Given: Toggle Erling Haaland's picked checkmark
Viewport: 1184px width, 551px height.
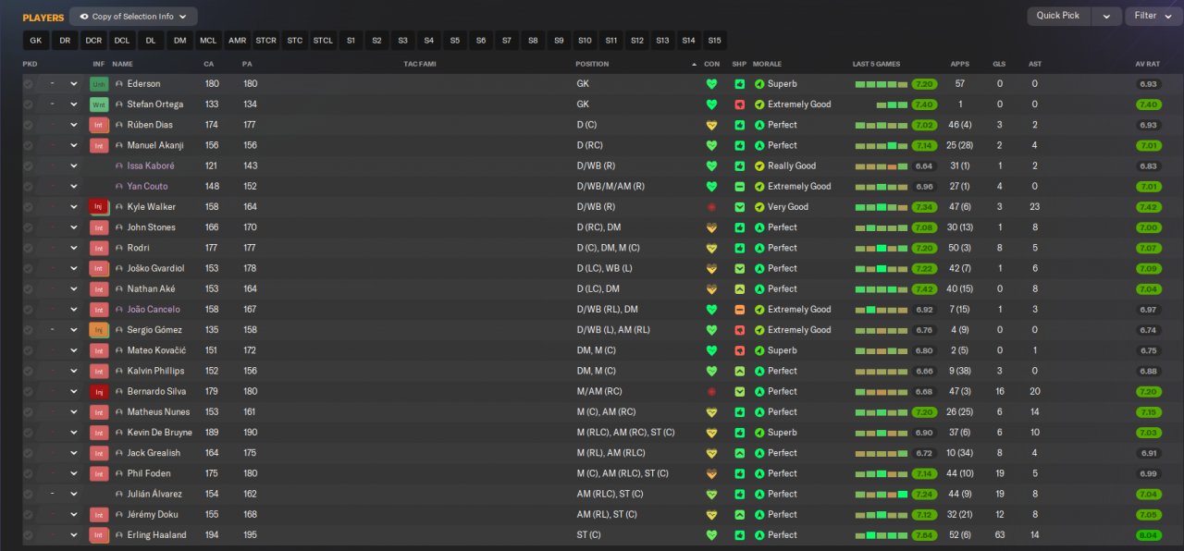Looking at the screenshot, I should 28,535.
